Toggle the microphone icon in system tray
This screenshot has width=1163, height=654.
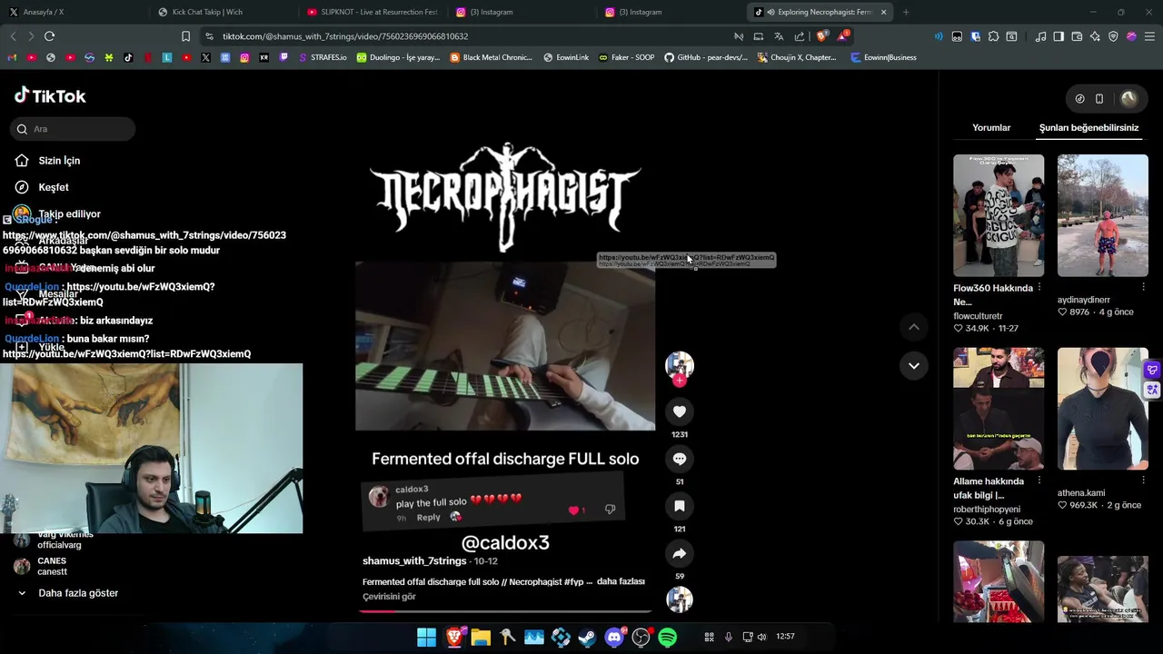click(728, 637)
